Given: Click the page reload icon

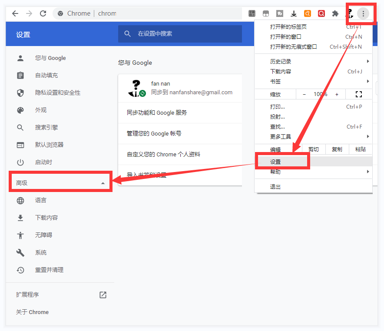Looking at the screenshot, I should pos(43,13).
